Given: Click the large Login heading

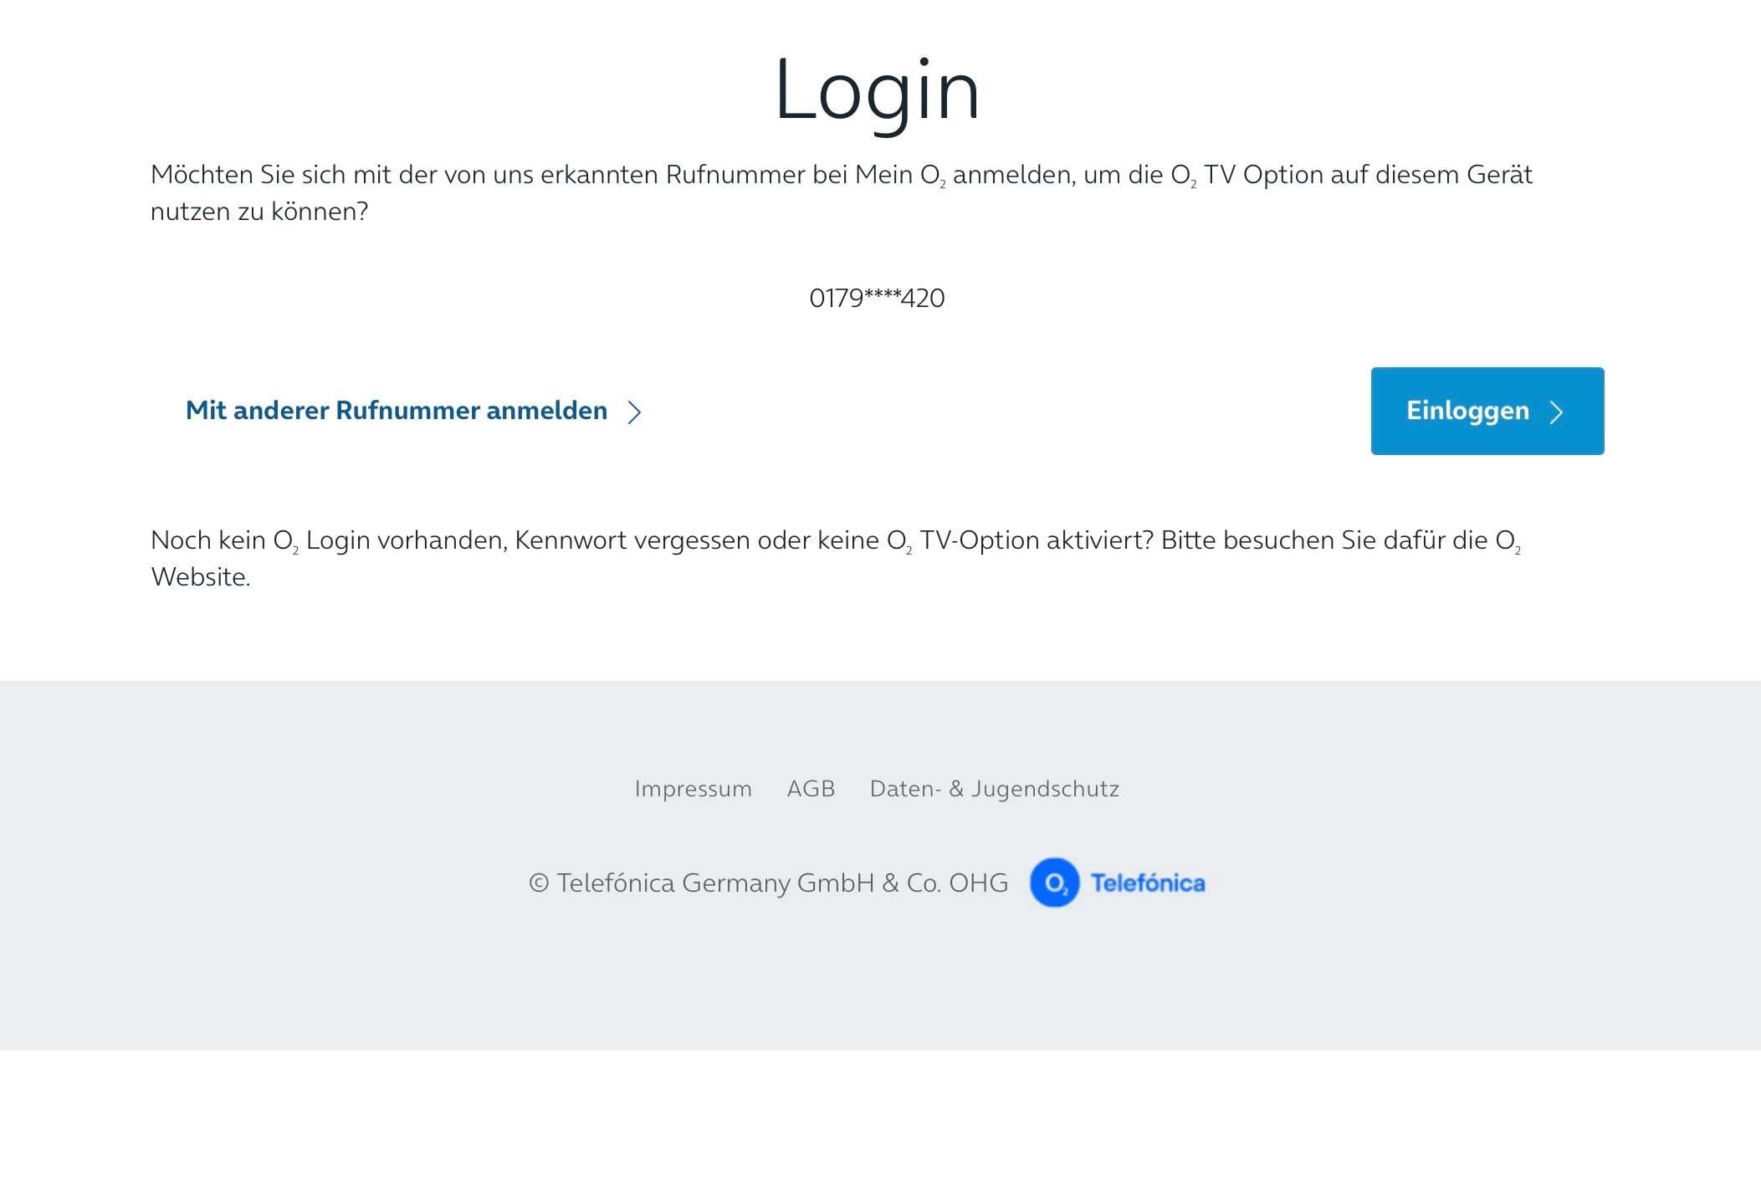Looking at the screenshot, I should (877, 90).
